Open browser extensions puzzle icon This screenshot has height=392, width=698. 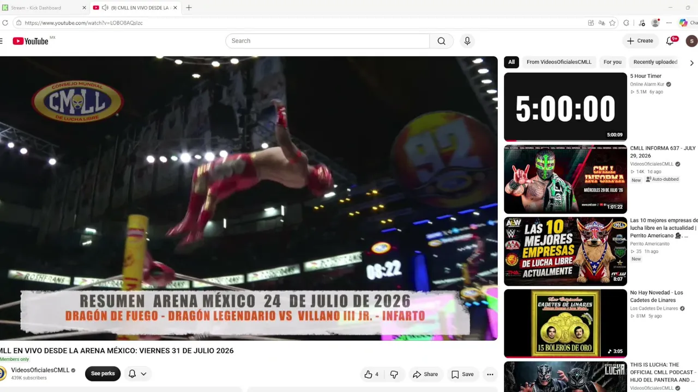coord(626,23)
